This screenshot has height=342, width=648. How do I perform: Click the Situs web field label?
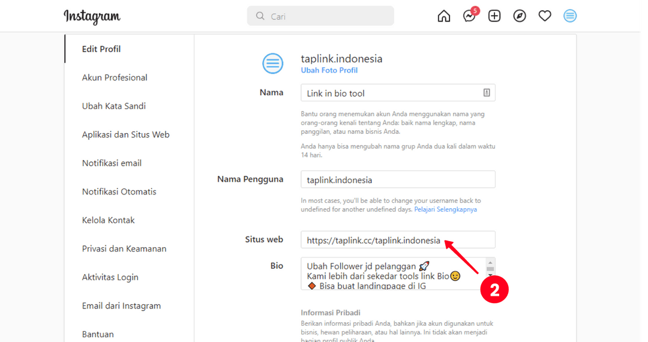click(263, 239)
